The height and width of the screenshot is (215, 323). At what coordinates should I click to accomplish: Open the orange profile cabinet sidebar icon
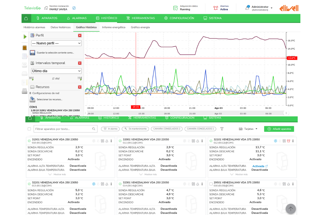pos(24,48)
